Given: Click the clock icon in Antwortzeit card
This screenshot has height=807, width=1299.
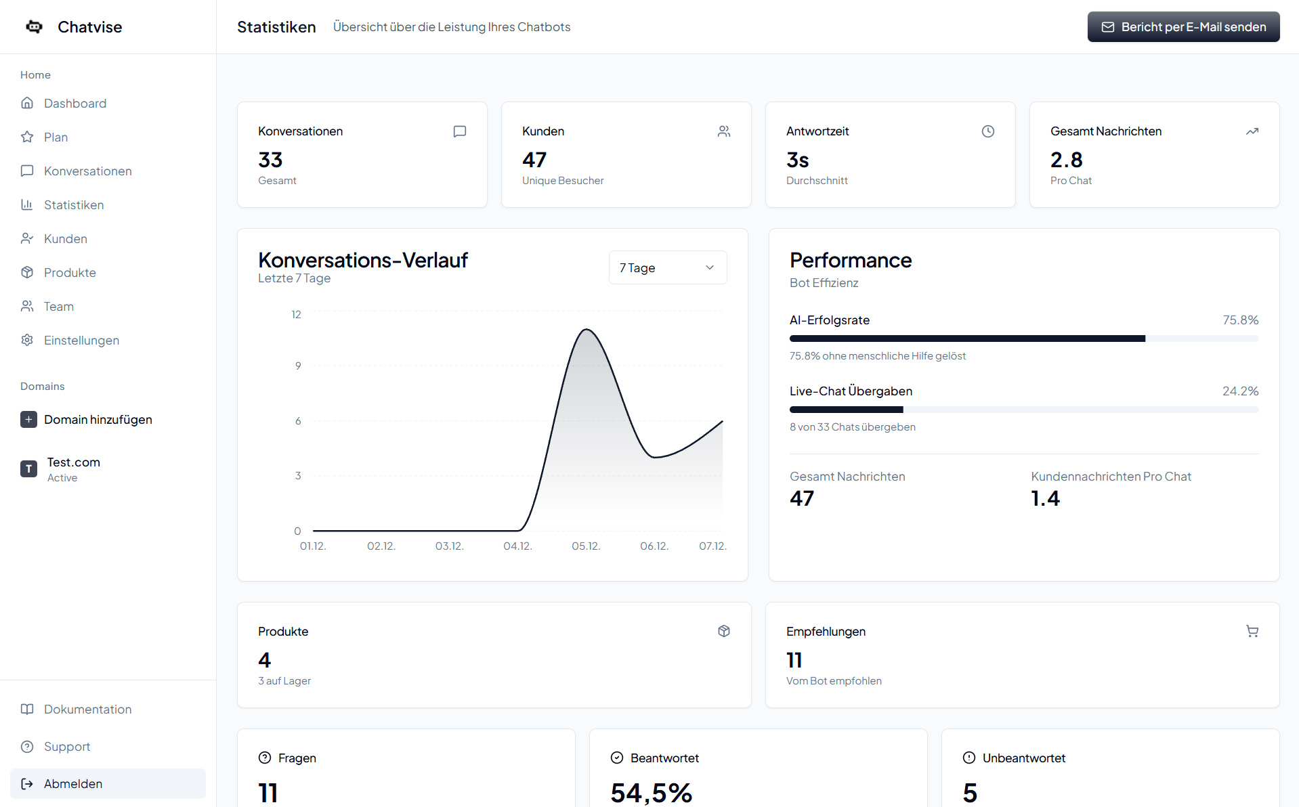Looking at the screenshot, I should coord(987,131).
